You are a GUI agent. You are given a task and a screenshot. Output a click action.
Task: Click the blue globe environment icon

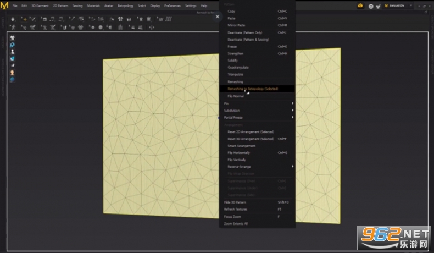(12, 80)
